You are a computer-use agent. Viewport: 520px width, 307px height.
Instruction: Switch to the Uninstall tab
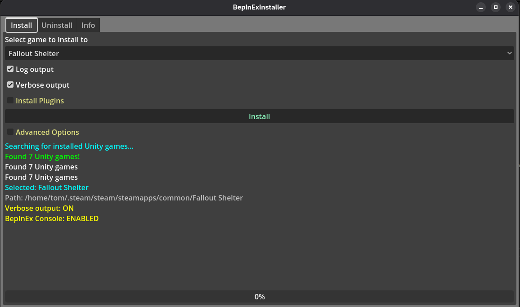57,25
